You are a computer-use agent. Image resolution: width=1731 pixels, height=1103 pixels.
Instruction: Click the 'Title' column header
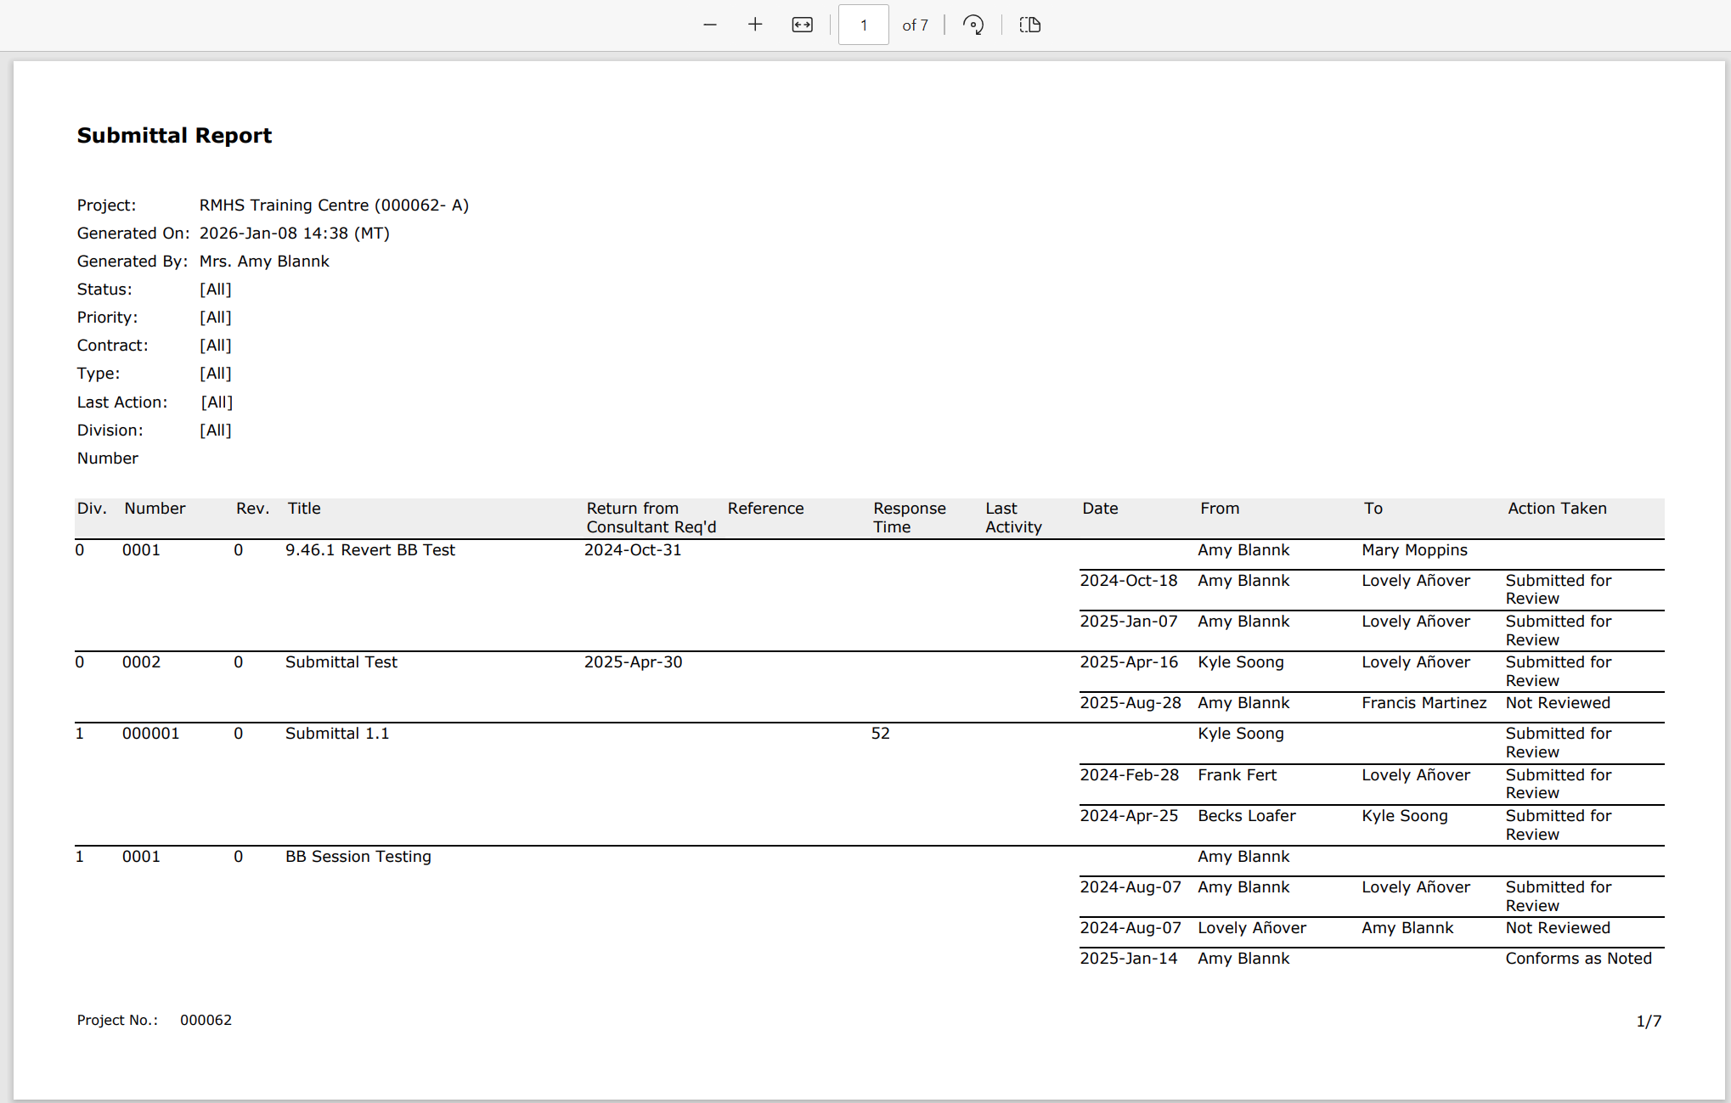tap(304, 509)
